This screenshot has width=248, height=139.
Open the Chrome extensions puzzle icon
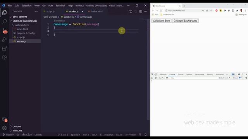[x=237, y=10]
